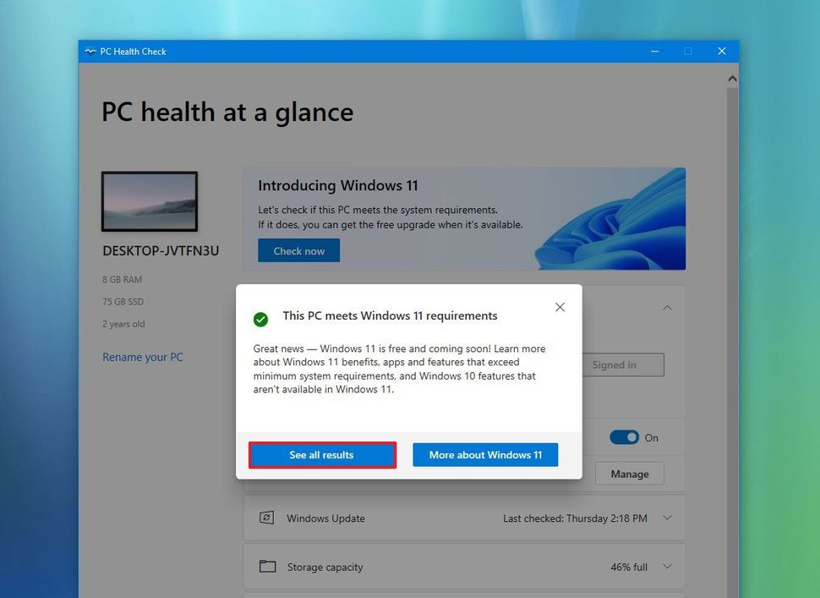
Task: Expand the Storage capacity row
Action: 667,567
